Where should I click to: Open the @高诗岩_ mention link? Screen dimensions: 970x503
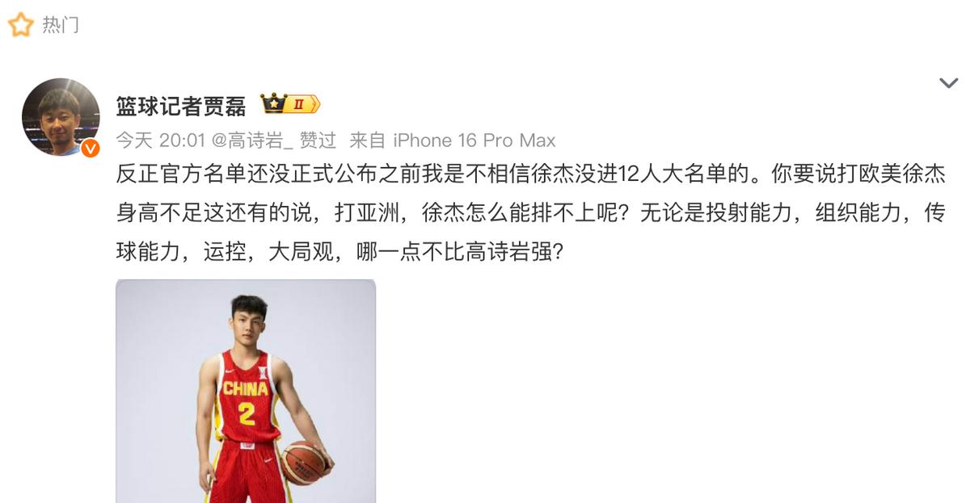click(x=252, y=140)
